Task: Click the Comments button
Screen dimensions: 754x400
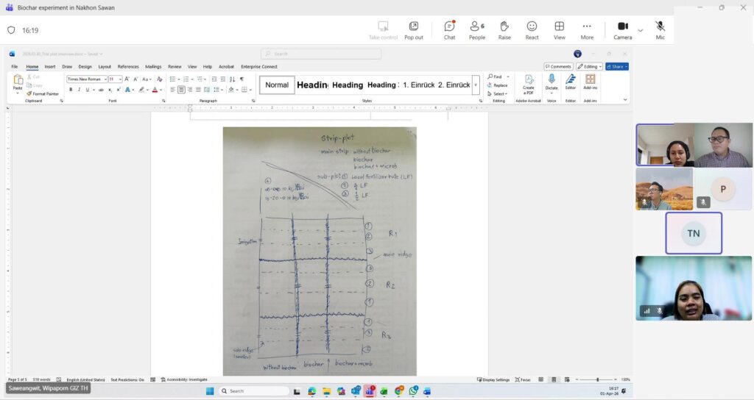Action: (x=559, y=66)
